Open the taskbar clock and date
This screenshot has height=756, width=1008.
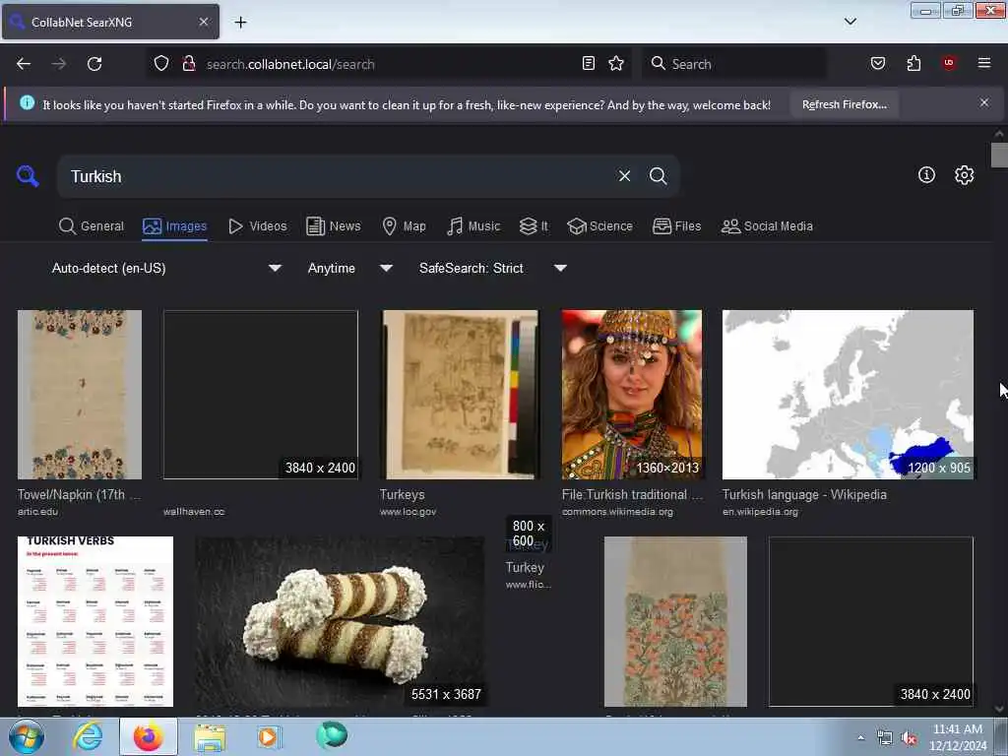point(958,737)
